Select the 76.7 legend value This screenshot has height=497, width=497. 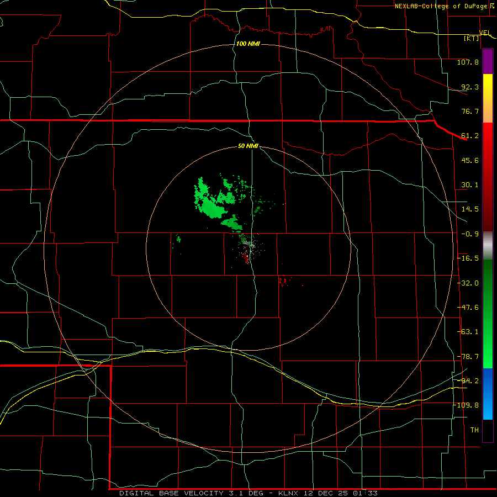[470, 111]
